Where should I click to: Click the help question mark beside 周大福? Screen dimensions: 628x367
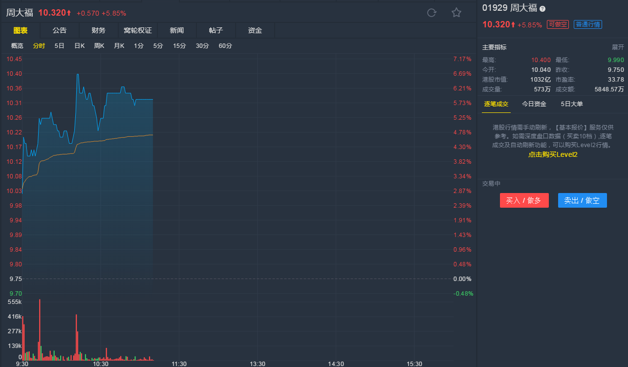pyautogui.click(x=542, y=9)
